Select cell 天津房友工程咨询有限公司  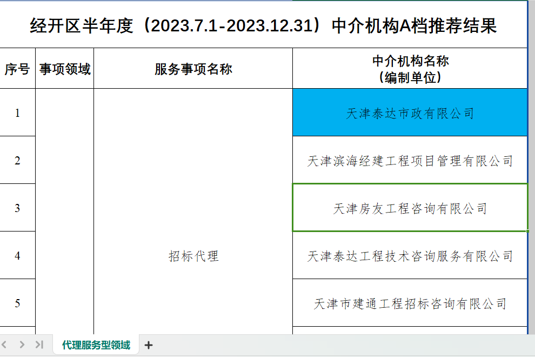pyautogui.click(x=410, y=208)
